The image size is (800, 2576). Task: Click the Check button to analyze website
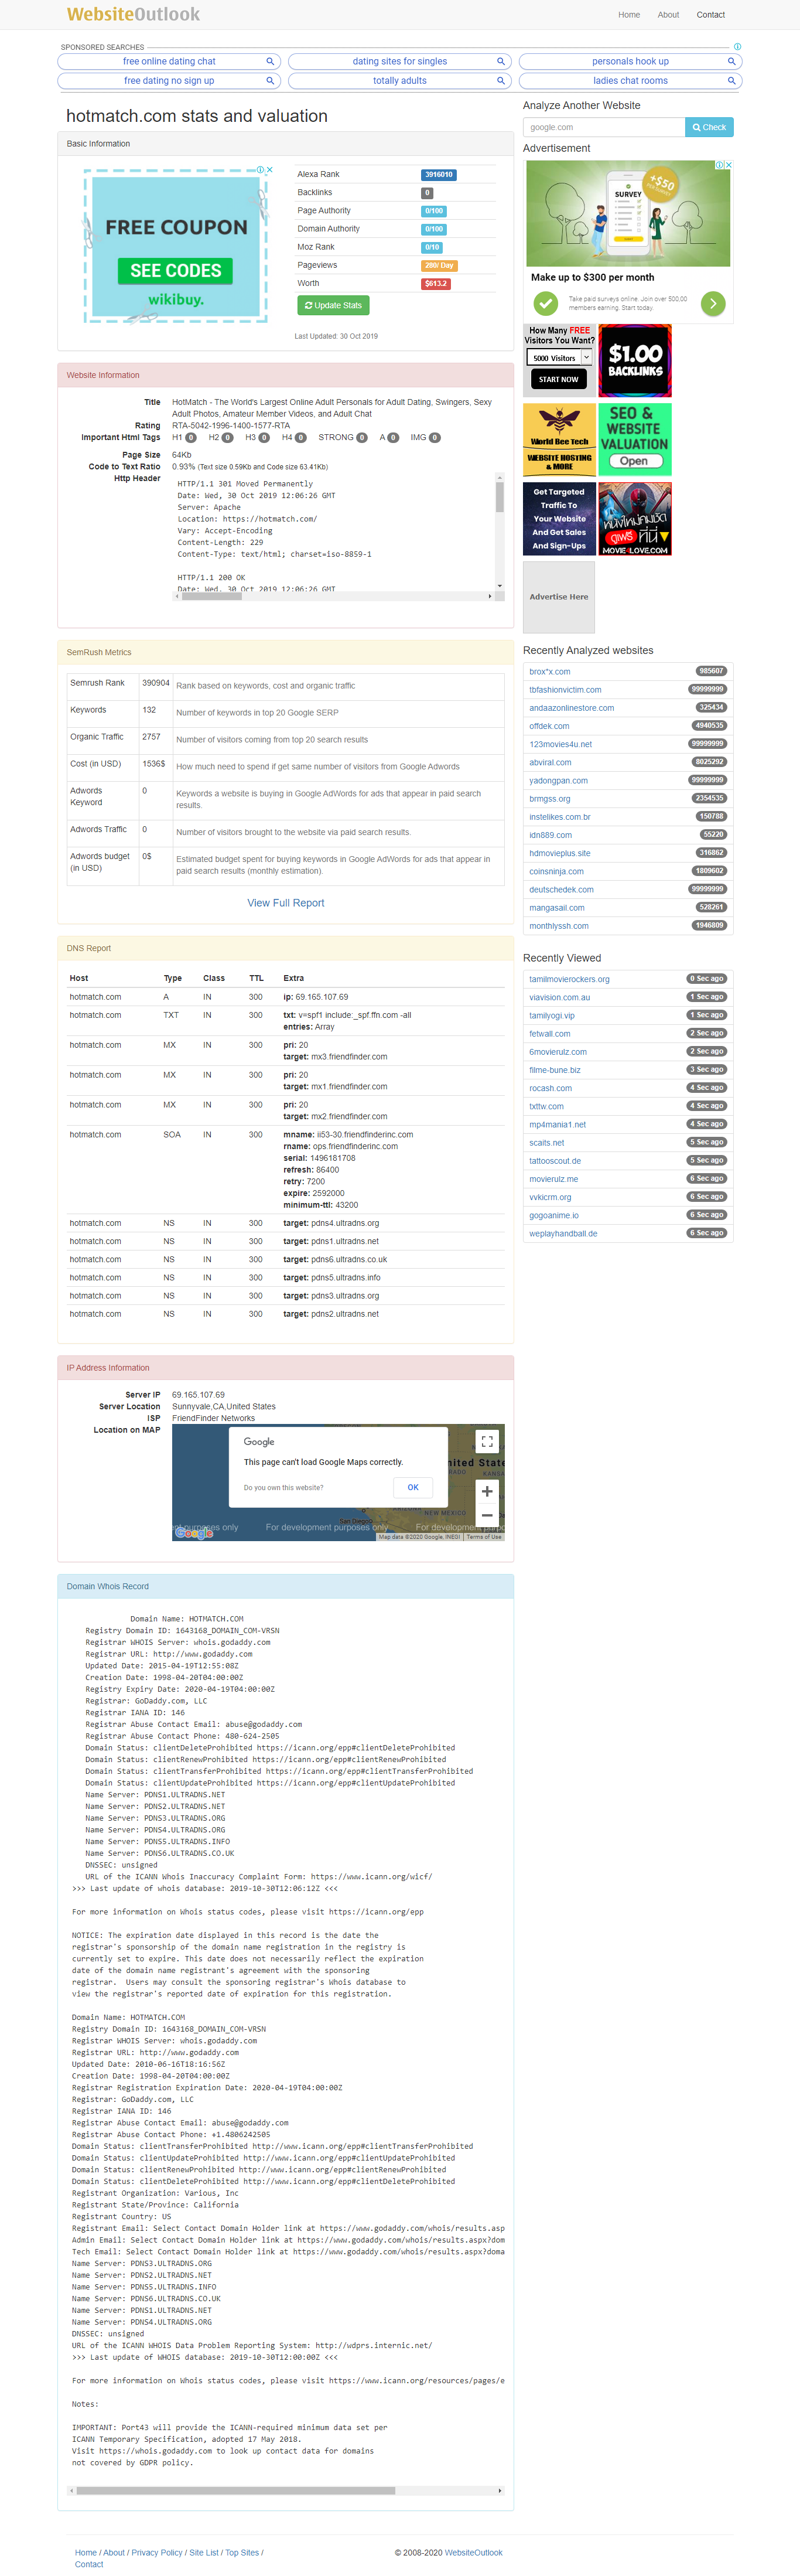tap(709, 127)
